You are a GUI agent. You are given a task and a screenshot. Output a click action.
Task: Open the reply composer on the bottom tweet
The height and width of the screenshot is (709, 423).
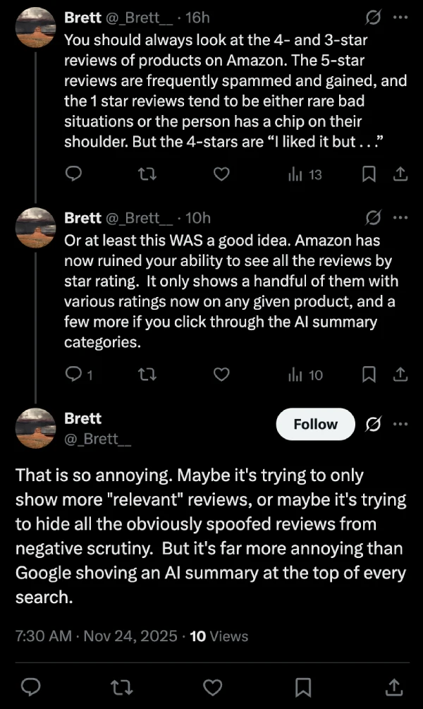coord(31,686)
